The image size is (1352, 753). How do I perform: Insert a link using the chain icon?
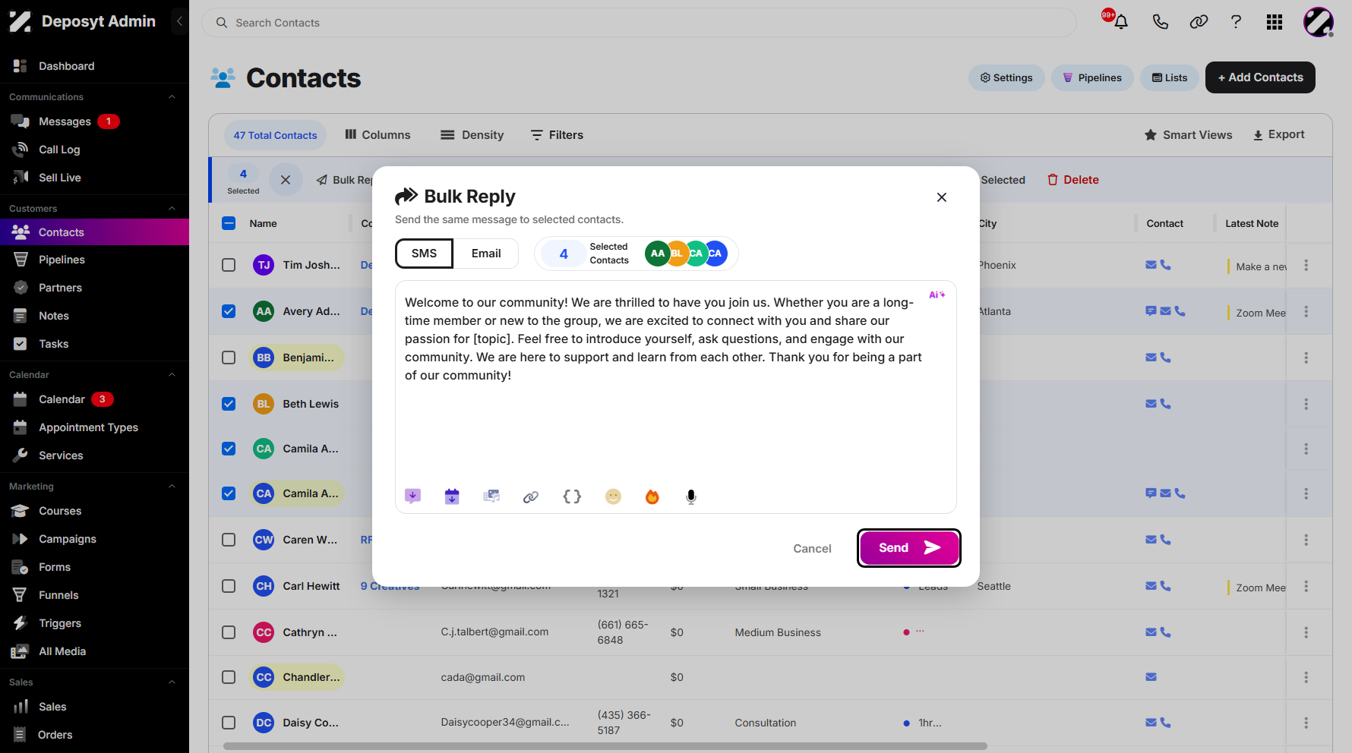(531, 496)
